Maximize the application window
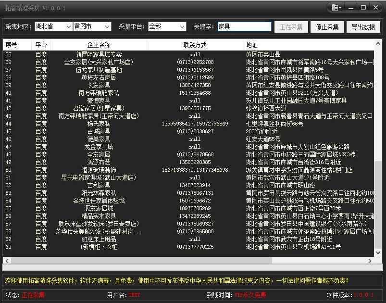Image resolution: width=386 pixels, height=303 pixels. click(x=363, y=8)
